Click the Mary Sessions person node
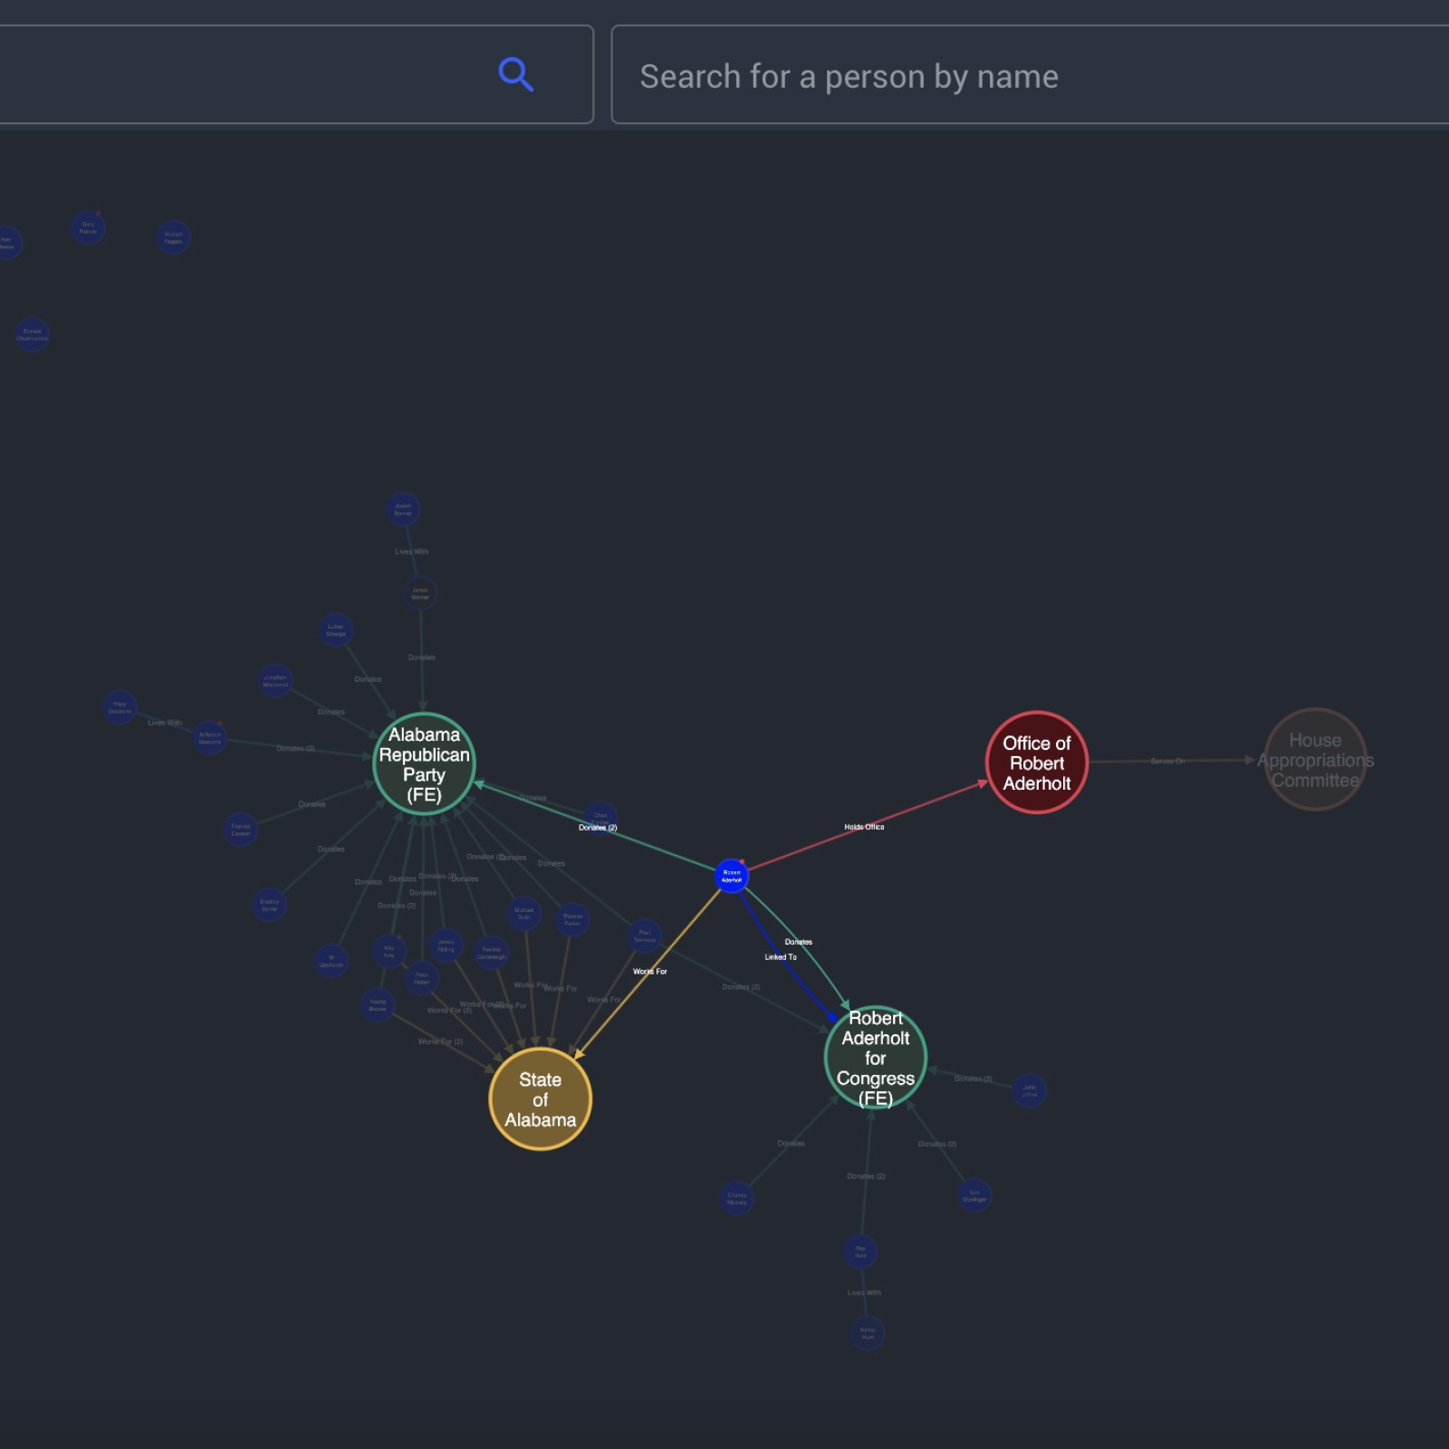Screen dimensions: 1449x1449 click(120, 706)
